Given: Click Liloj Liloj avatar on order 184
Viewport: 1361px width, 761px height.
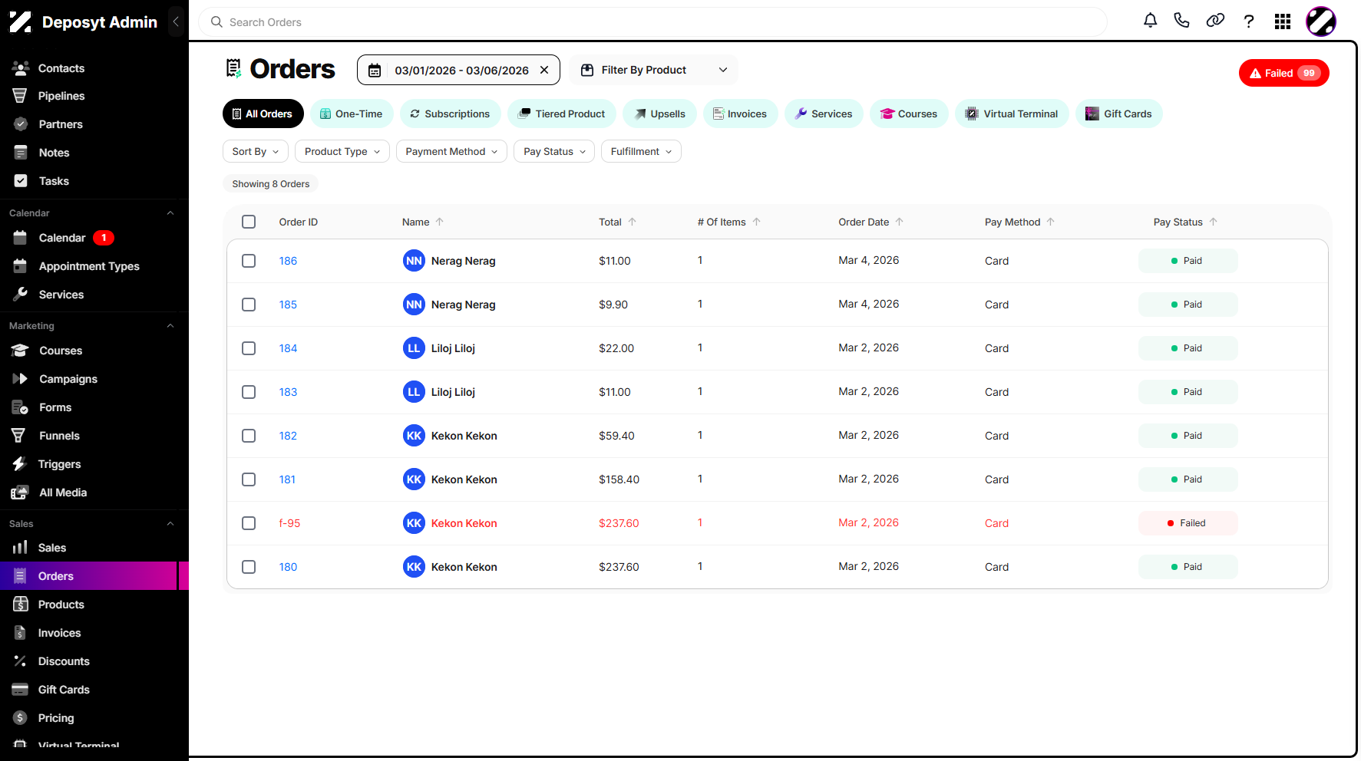Looking at the screenshot, I should [x=414, y=348].
